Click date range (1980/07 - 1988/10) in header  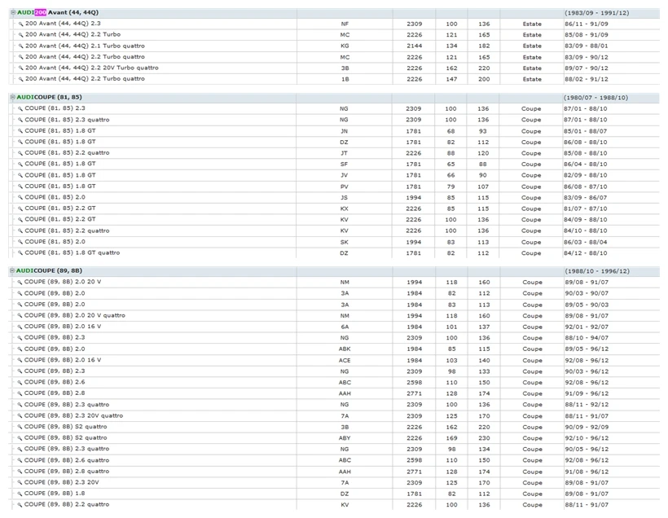(x=595, y=98)
